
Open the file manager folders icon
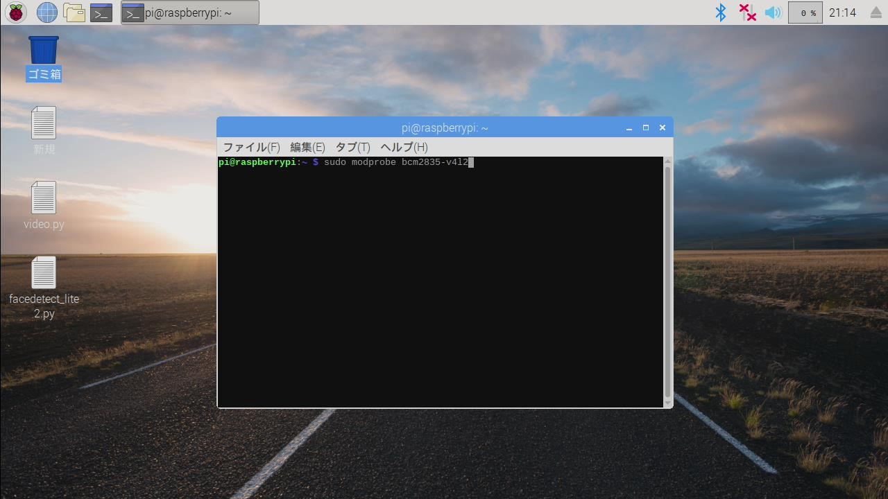74,12
